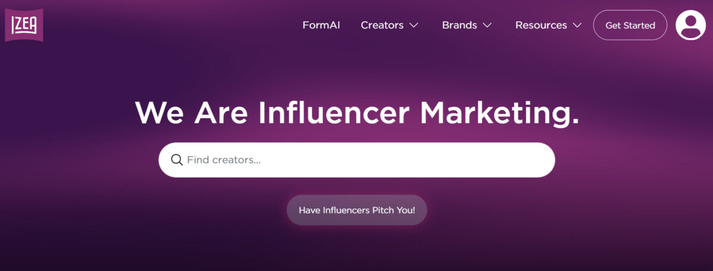713x271 pixels.
Task: Click the word 'Pitch' on the pill button
Action: point(378,210)
